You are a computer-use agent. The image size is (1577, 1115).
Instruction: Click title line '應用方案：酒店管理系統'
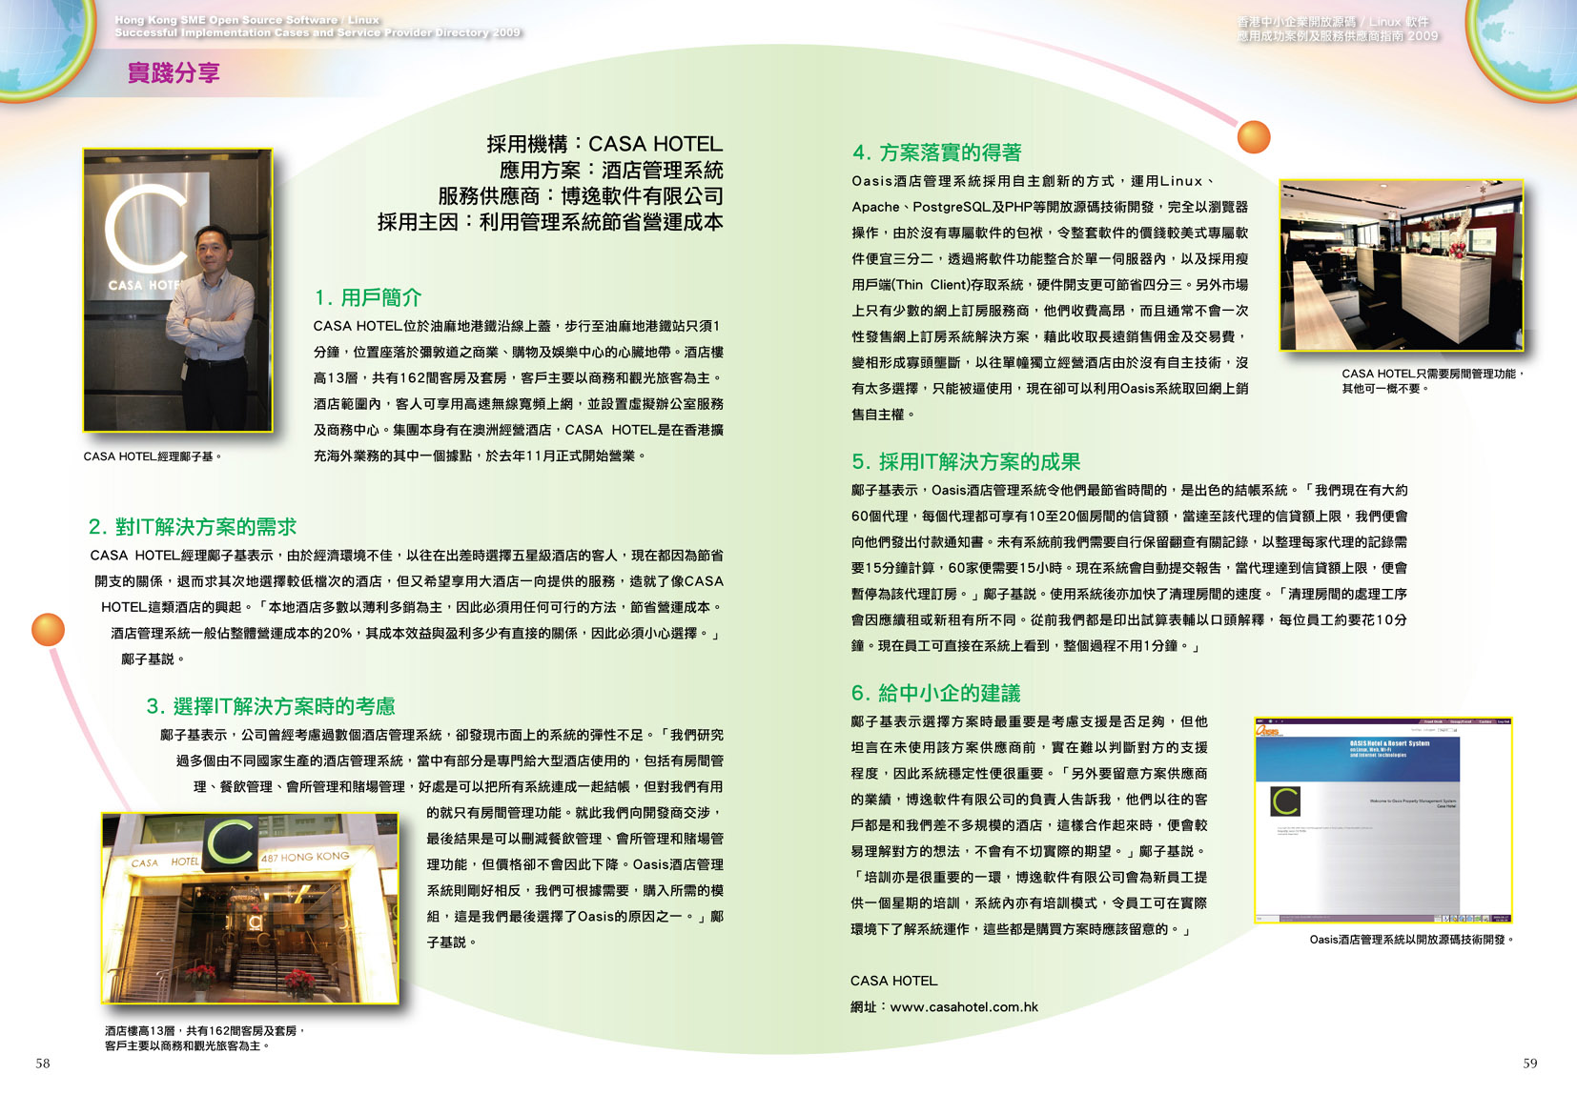point(611,170)
